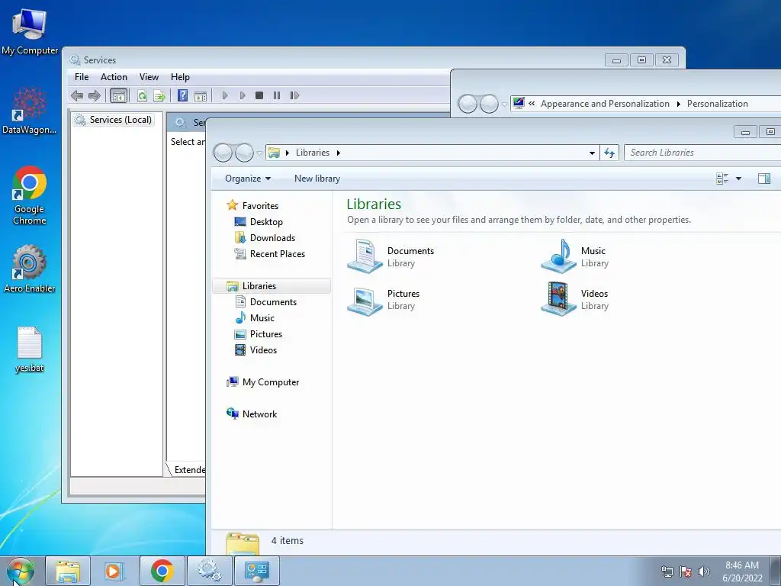Click the New library button
The width and height of the screenshot is (781, 586).
[317, 179]
